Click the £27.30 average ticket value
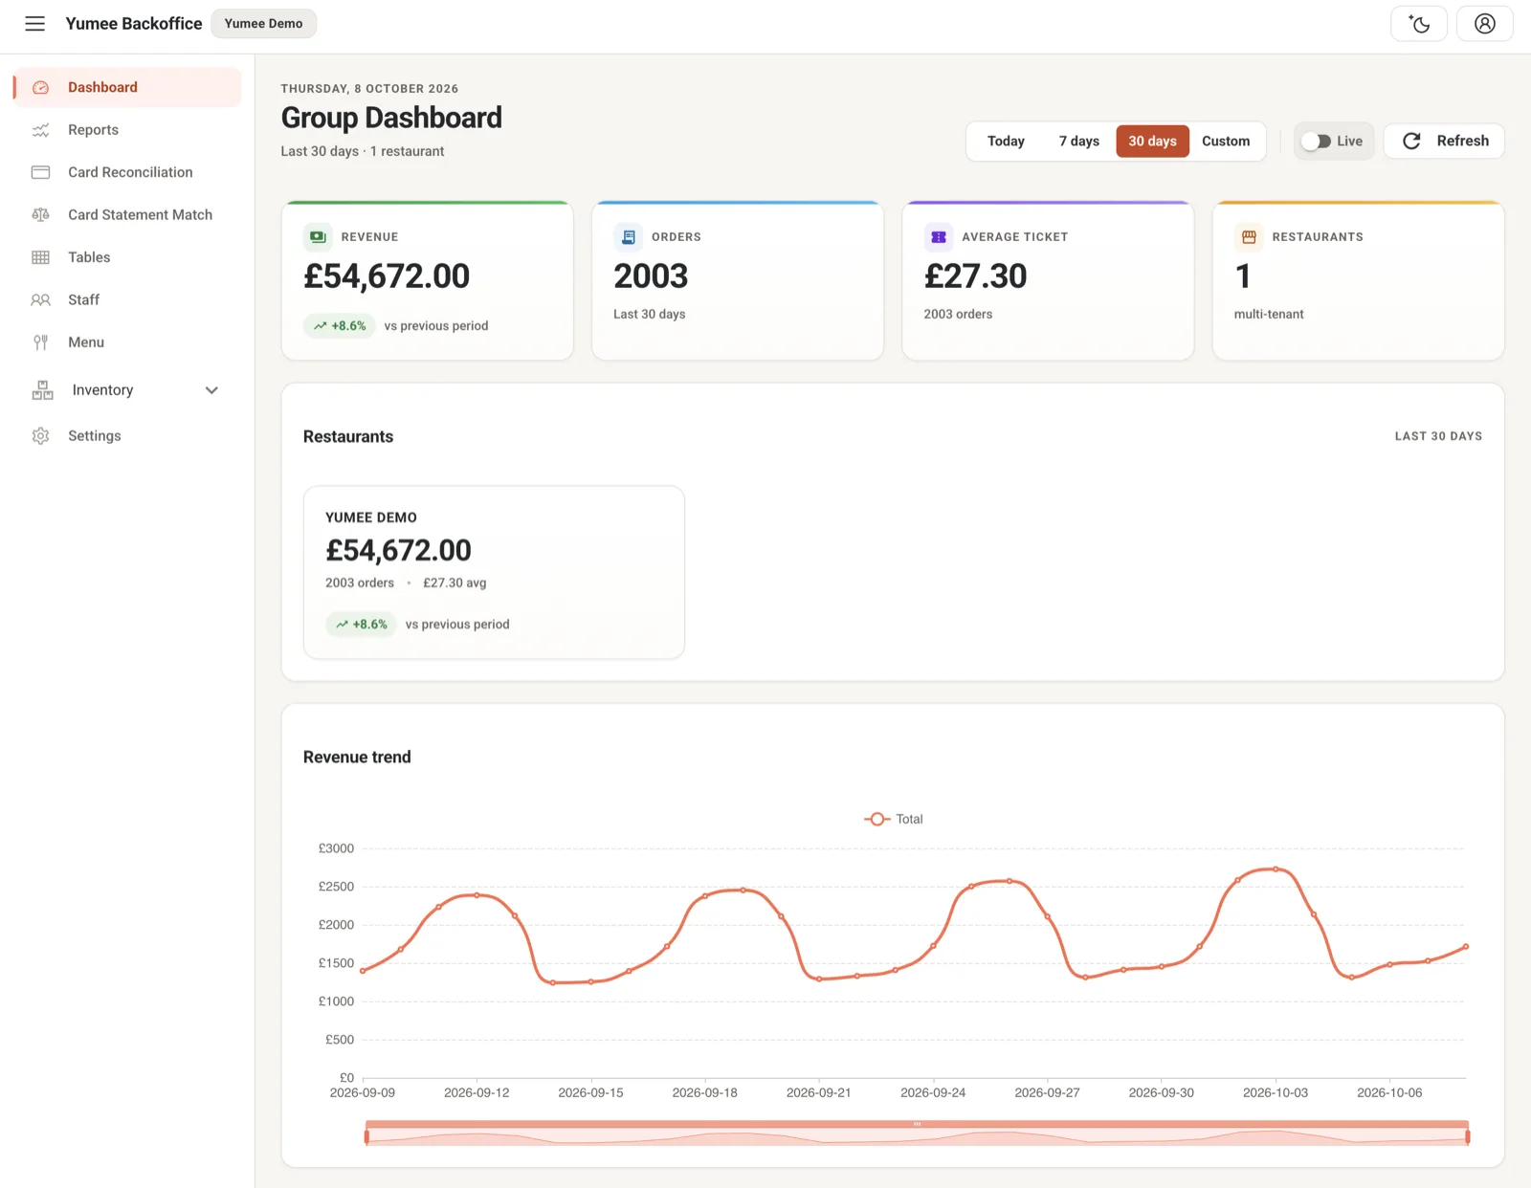Screen dimensions: 1531x1188 click(x=975, y=276)
